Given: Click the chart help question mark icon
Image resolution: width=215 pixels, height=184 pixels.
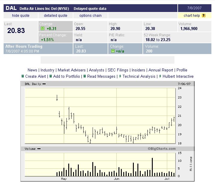Looking at the screenshot, I should pyautogui.click(x=204, y=16).
